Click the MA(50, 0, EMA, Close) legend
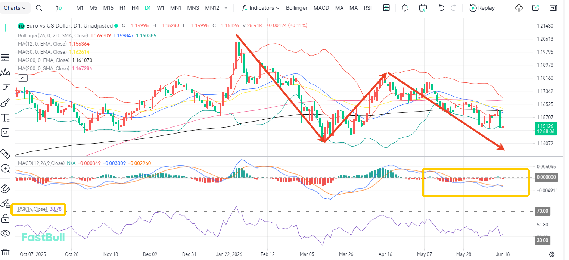Image resolution: width=569 pixels, height=260 pixels. coord(43,52)
